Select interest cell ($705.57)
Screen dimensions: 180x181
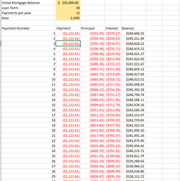[113, 136]
